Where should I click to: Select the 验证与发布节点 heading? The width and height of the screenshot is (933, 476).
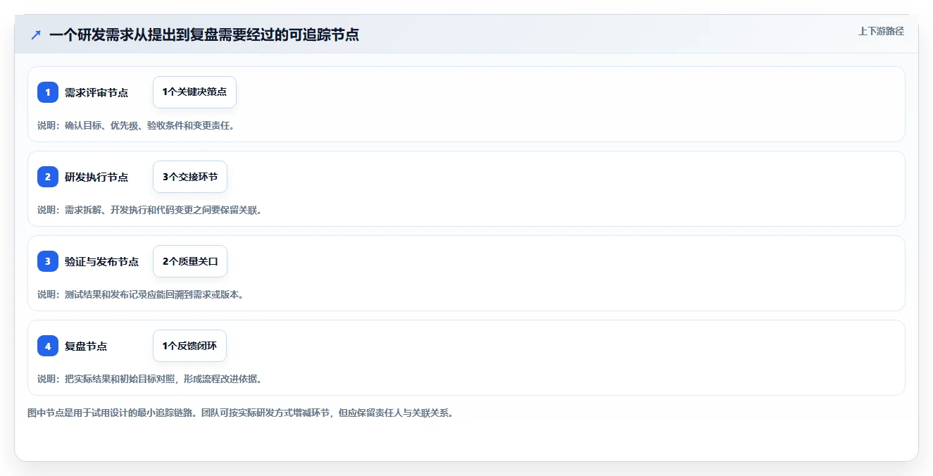(101, 262)
